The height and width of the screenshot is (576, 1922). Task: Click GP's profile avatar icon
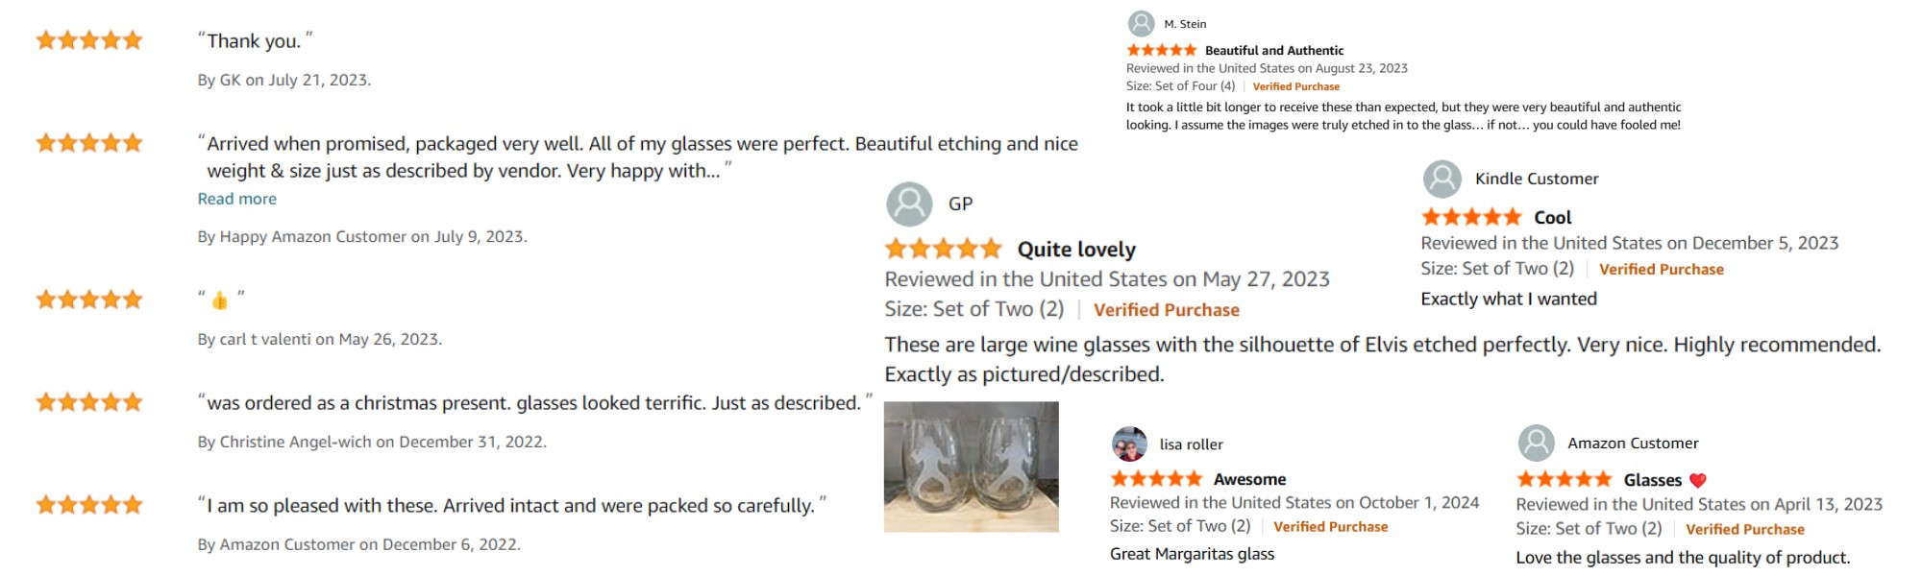[909, 204]
